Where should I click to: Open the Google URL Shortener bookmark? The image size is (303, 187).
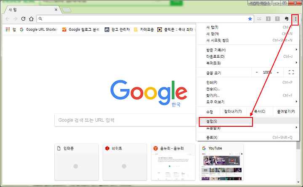[x=39, y=29]
